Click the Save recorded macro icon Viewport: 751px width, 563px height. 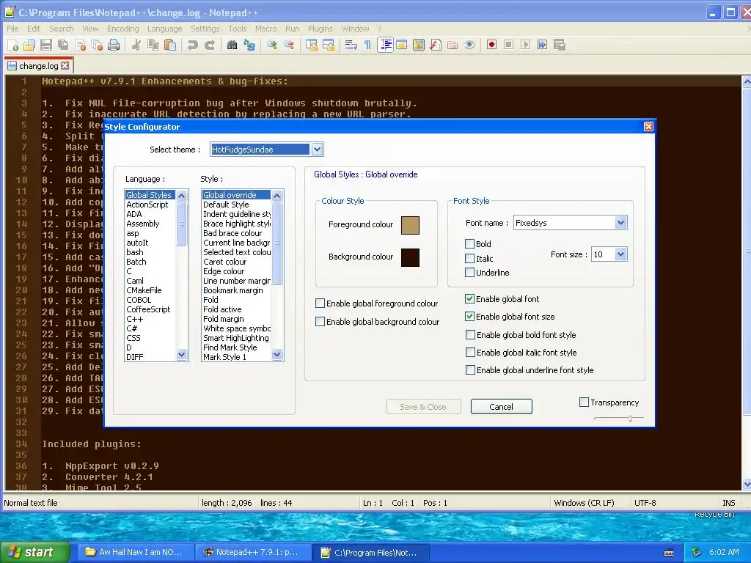[x=560, y=45]
